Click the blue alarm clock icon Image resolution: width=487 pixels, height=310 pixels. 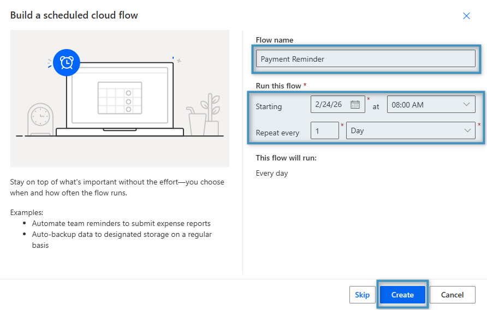pyautogui.click(x=67, y=63)
